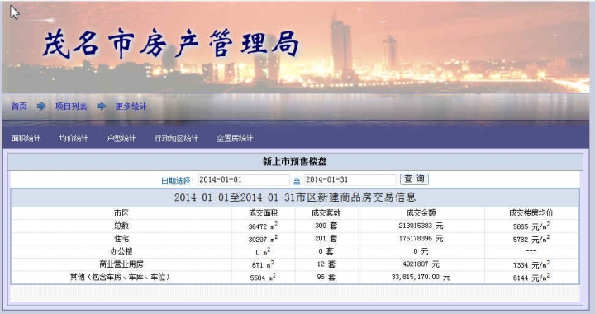Click the amount 33,815,170.00 元
Image resolution: width=595 pixels, height=314 pixels.
pyautogui.click(x=421, y=277)
